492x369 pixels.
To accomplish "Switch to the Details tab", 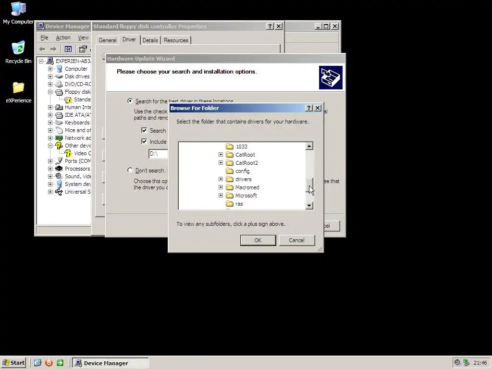I will [150, 40].
